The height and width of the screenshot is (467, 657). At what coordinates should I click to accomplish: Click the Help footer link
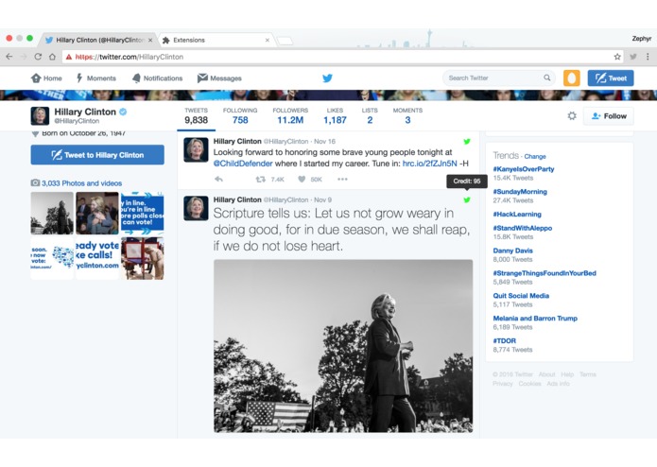click(567, 374)
